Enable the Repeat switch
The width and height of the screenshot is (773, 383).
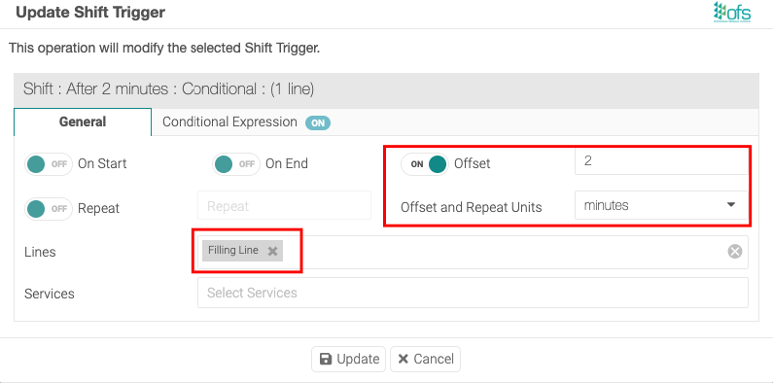click(49, 208)
